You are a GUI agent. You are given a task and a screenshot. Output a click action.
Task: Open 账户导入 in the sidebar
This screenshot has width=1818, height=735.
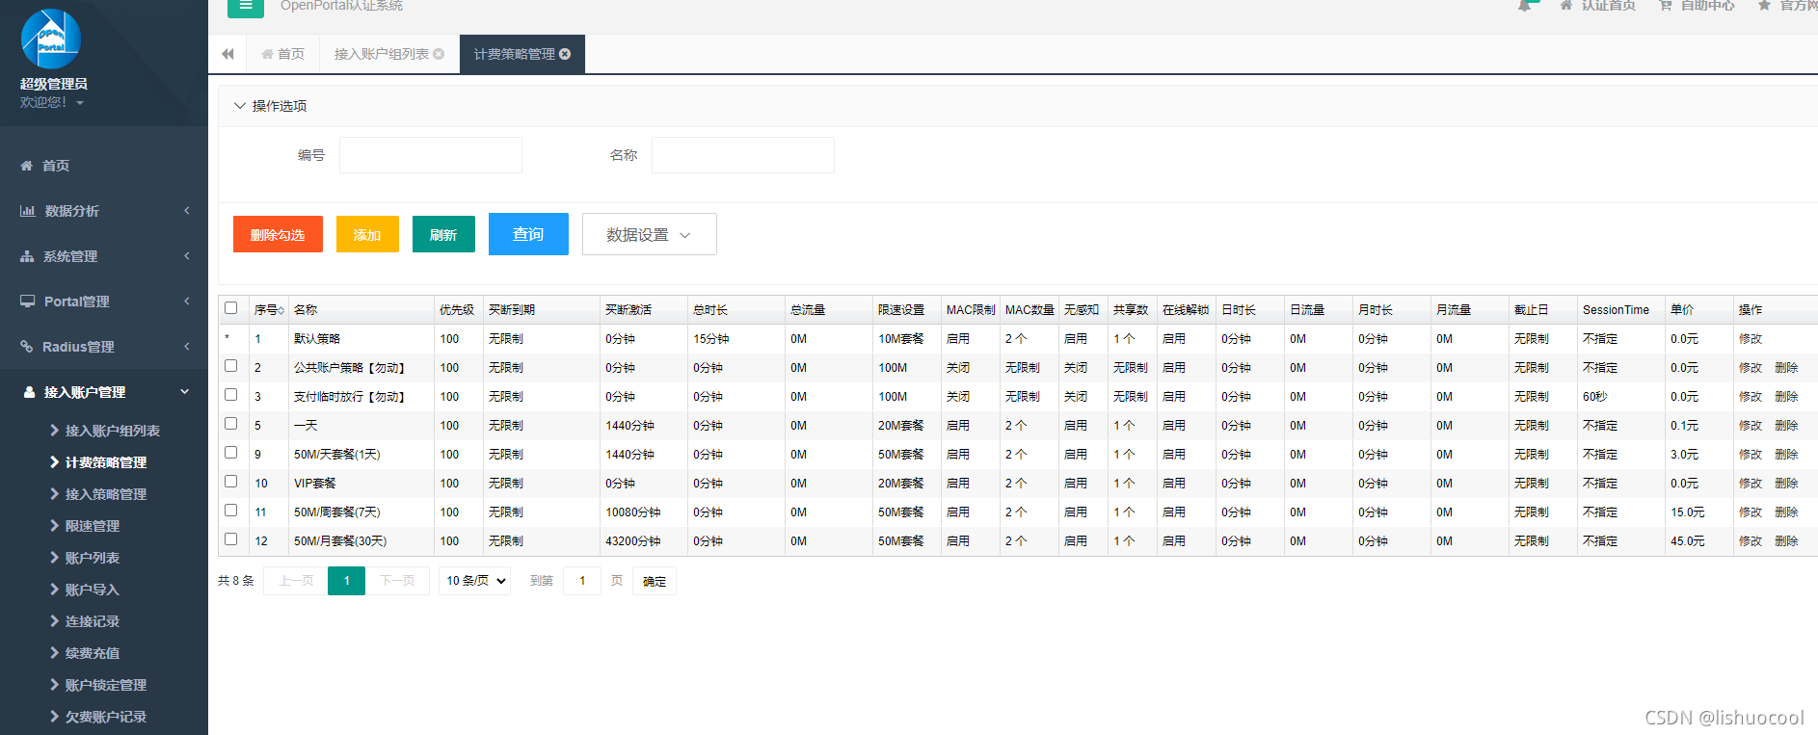92,590
